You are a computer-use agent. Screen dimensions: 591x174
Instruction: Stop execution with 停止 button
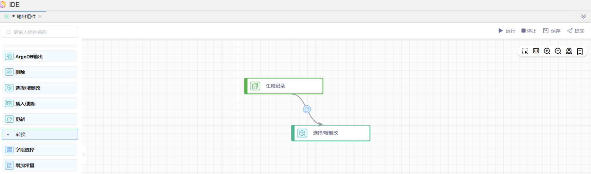(529, 31)
